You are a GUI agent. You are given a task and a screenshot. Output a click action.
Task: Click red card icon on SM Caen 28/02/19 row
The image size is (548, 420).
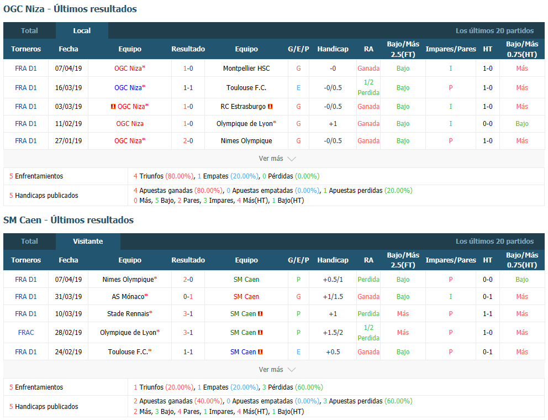point(260,333)
